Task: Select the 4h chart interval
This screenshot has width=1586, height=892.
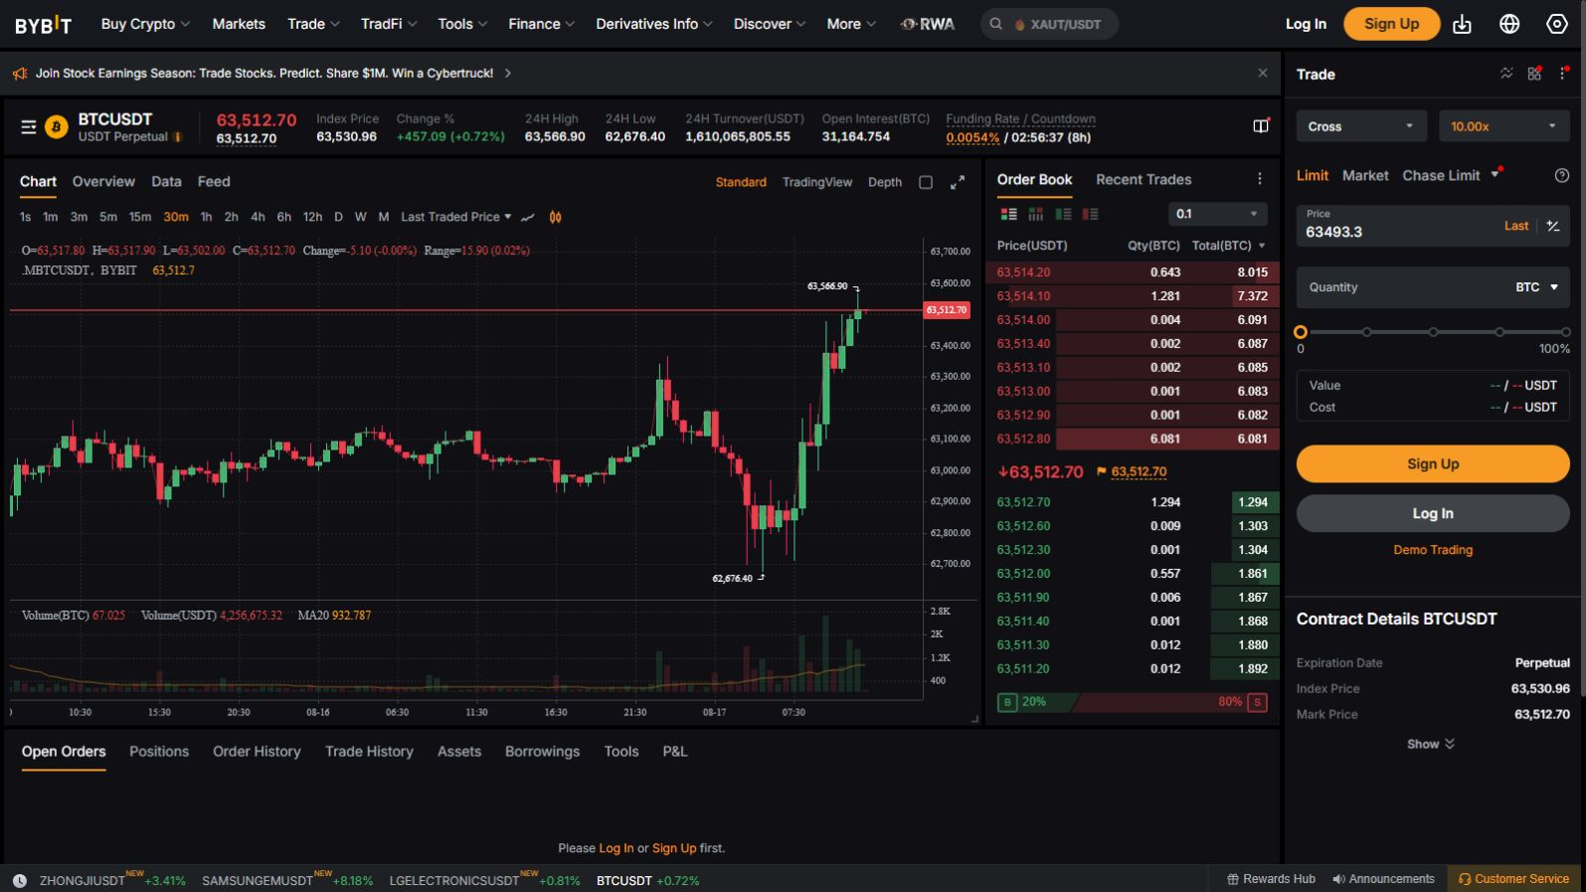Action: coord(258,217)
